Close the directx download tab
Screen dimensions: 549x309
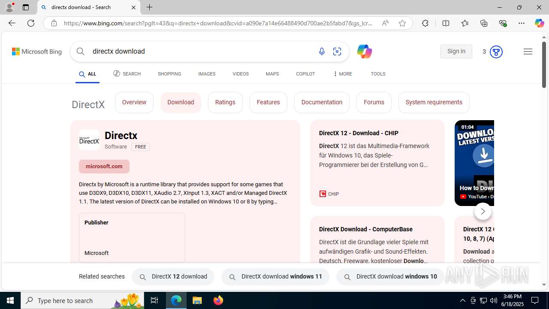[x=133, y=7]
